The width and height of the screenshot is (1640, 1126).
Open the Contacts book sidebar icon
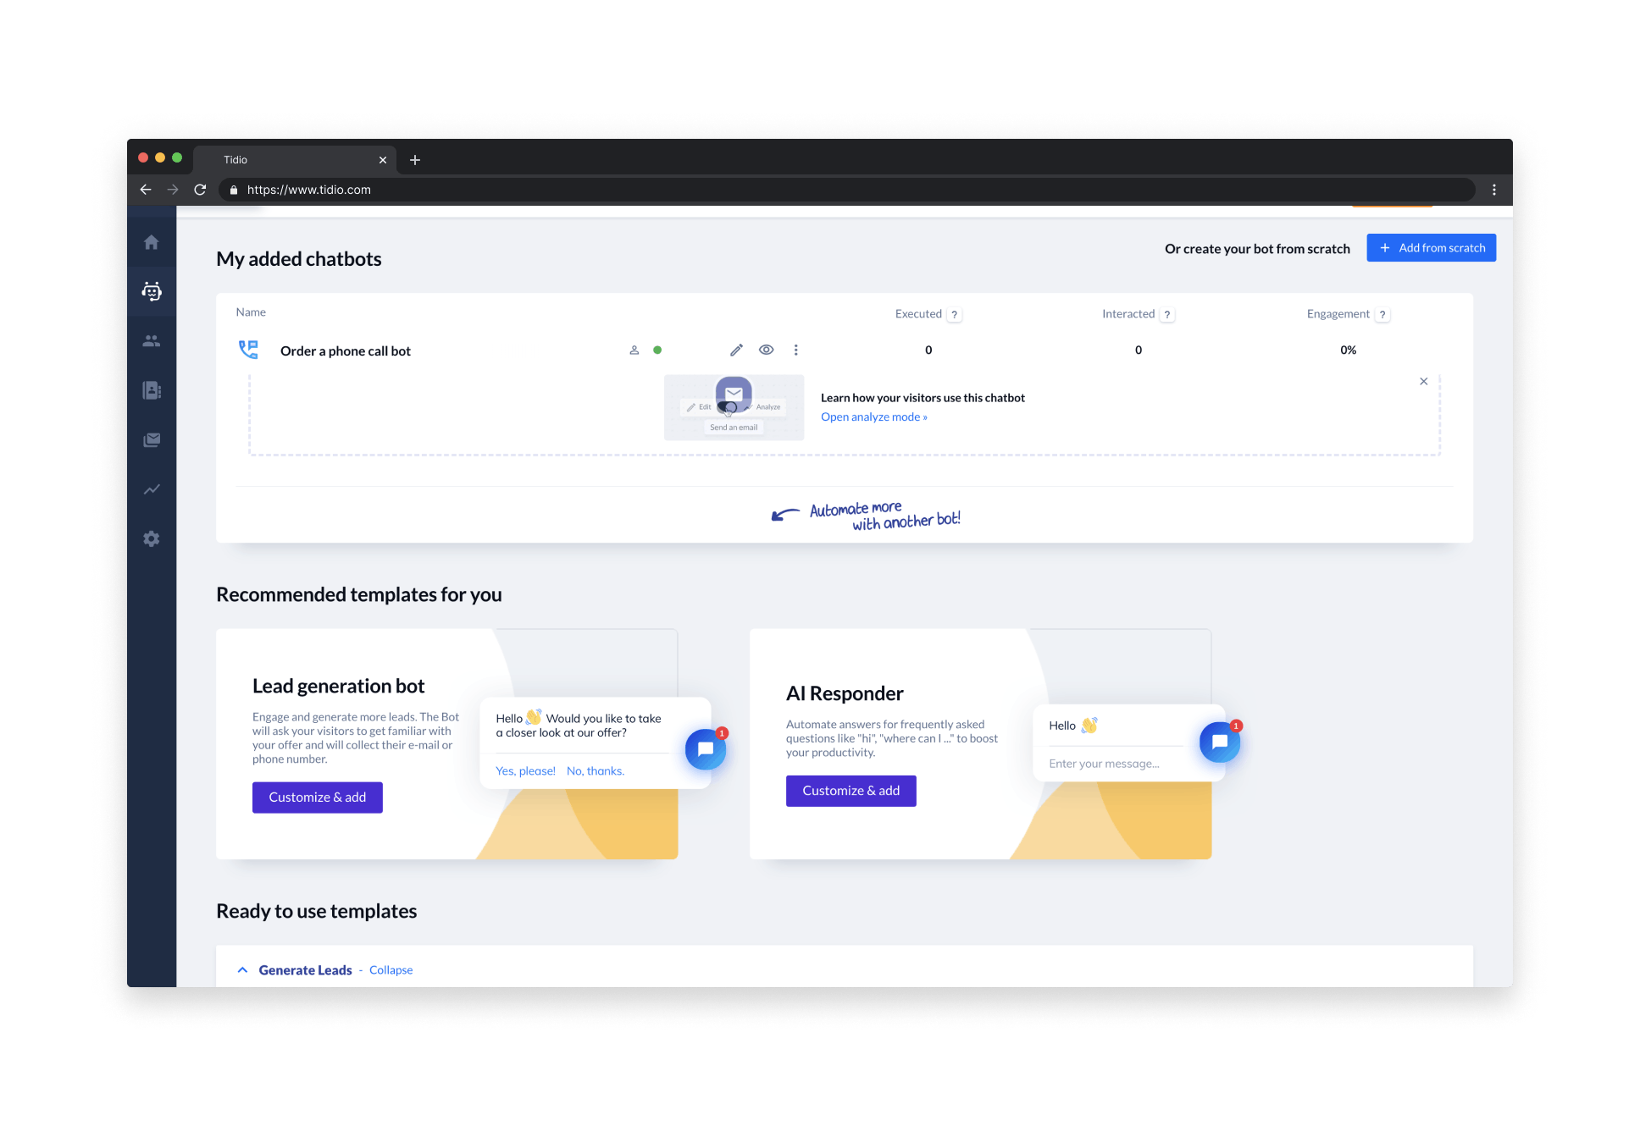[x=152, y=390]
